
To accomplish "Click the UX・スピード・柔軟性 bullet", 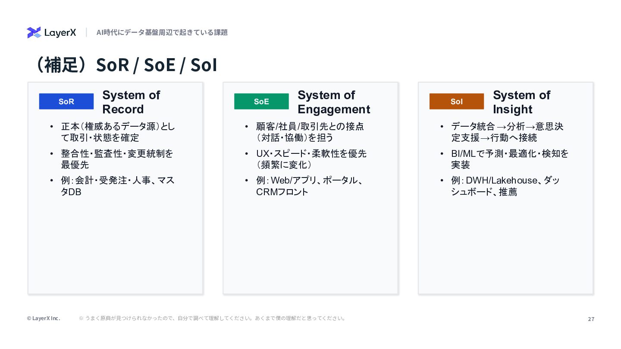I will pyautogui.click(x=311, y=159).
